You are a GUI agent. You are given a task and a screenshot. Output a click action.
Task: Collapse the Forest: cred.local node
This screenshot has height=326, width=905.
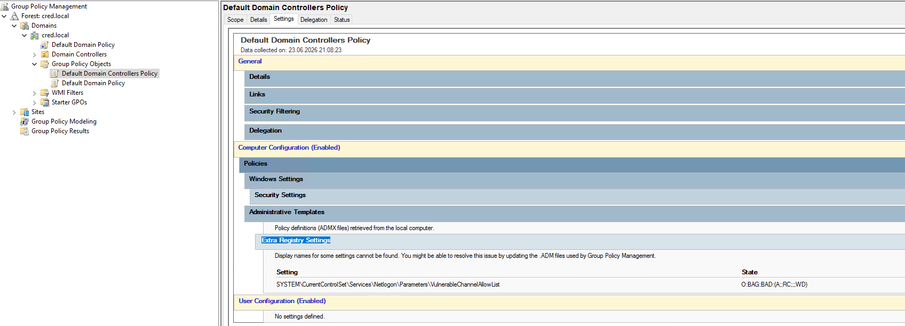pyautogui.click(x=4, y=16)
